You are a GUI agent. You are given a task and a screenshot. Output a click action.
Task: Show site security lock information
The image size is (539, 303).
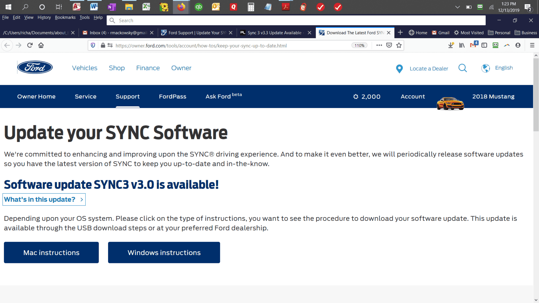click(103, 45)
